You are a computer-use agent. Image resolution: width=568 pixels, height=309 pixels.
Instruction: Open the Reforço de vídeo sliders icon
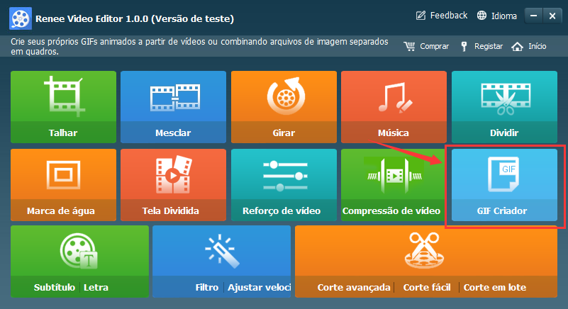pyautogui.click(x=285, y=176)
